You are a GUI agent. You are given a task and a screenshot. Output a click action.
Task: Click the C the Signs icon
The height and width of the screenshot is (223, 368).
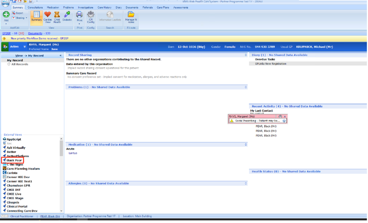tap(4, 164)
